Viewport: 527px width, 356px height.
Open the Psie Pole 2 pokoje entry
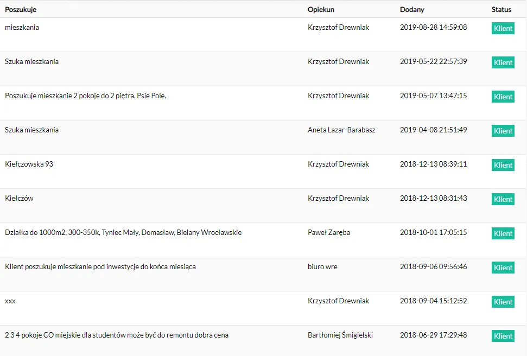[x=85, y=96]
